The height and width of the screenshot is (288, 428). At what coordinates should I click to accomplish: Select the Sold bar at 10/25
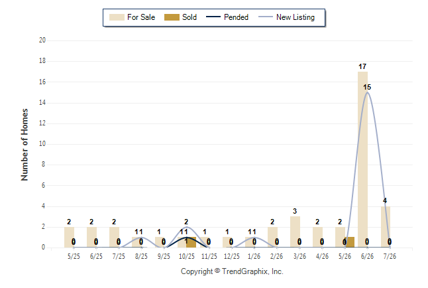(191, 242)
